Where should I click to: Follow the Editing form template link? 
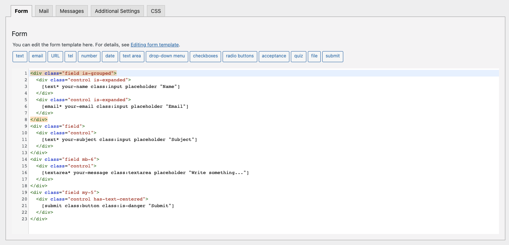pos(155,45)
